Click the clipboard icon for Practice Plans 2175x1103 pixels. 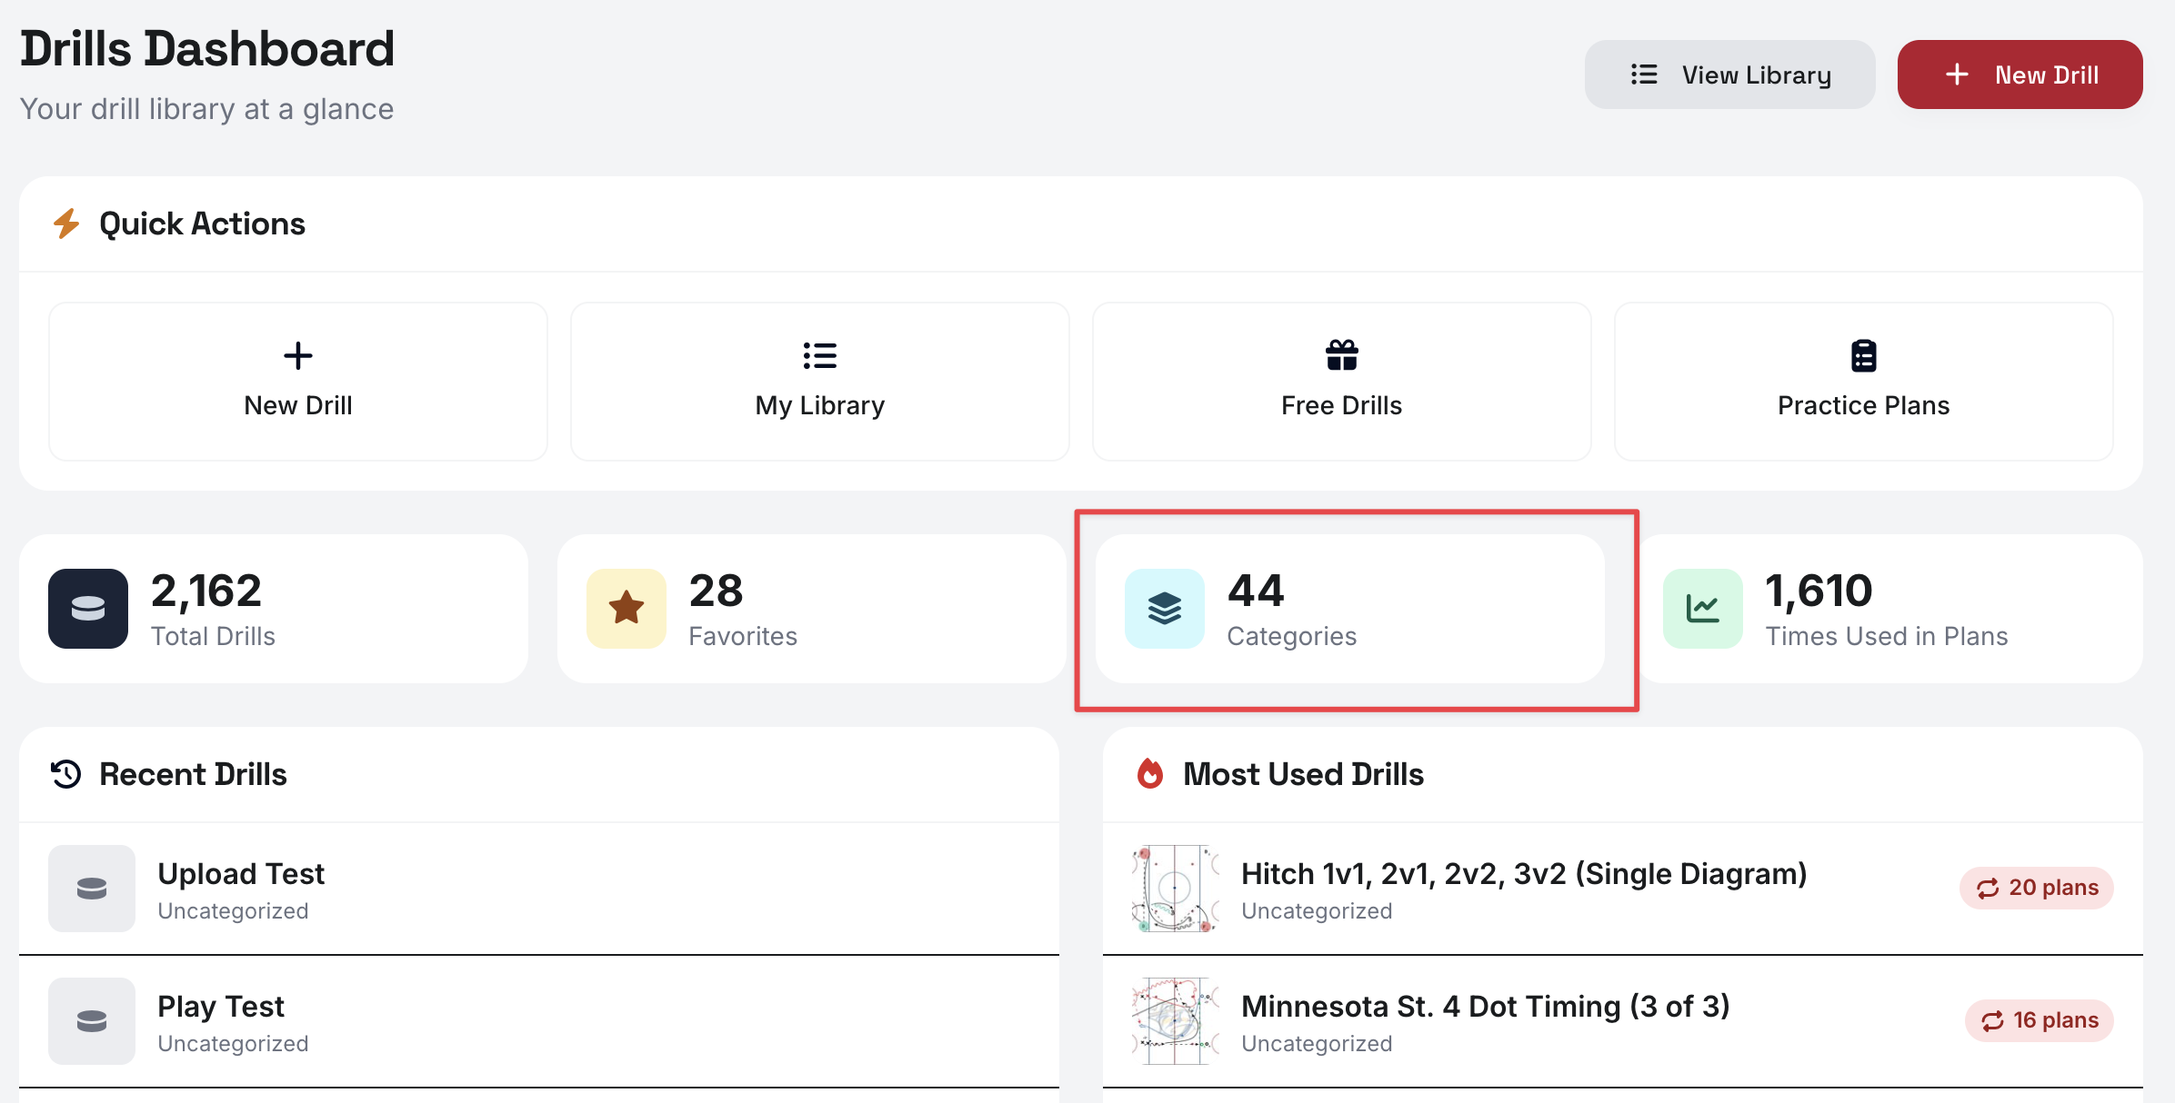pyautogui.click(x=1863, y=355)
